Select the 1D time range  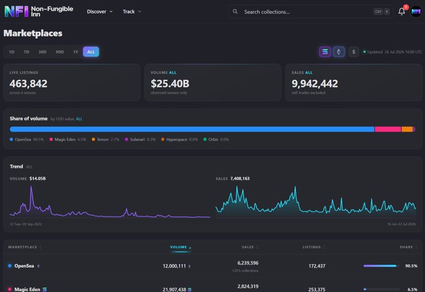[x=12, y=52]
